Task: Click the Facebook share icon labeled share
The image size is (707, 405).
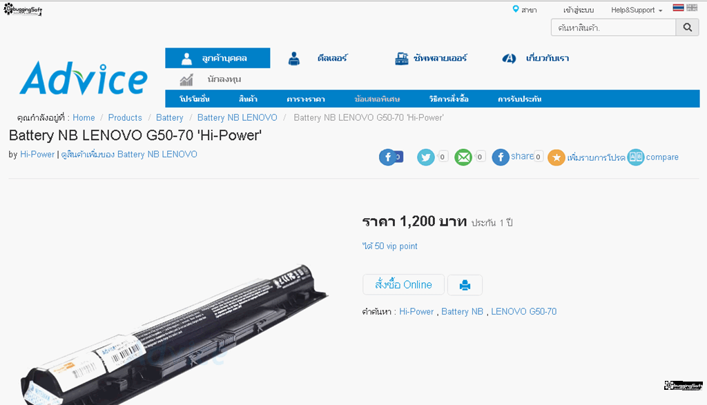Action: click(x=501, y=157)
